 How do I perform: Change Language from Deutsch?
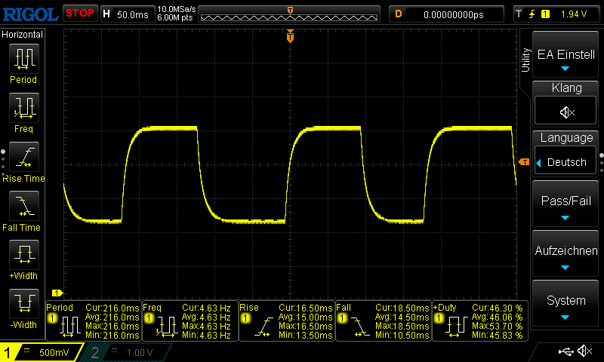[566, 162]
